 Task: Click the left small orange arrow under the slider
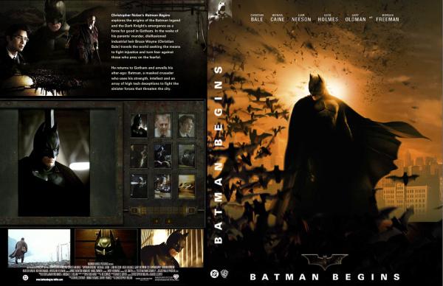click(x=157, y=222)
